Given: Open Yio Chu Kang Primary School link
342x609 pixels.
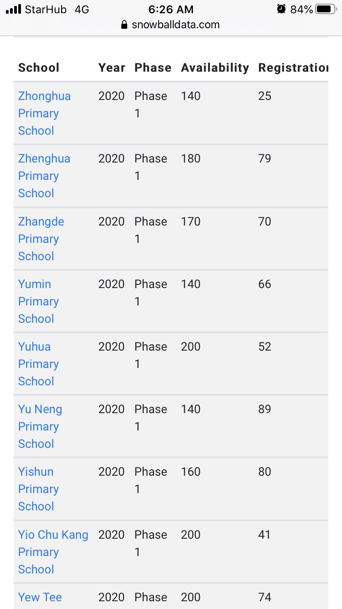Looking at the screenshot, I should 53,552.
